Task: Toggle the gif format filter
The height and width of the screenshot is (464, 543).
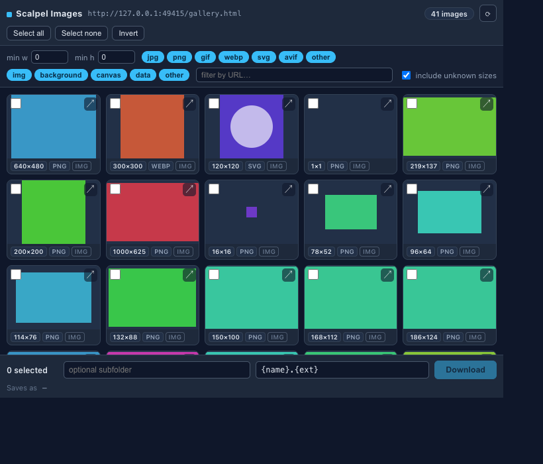Action: (205, 57)
